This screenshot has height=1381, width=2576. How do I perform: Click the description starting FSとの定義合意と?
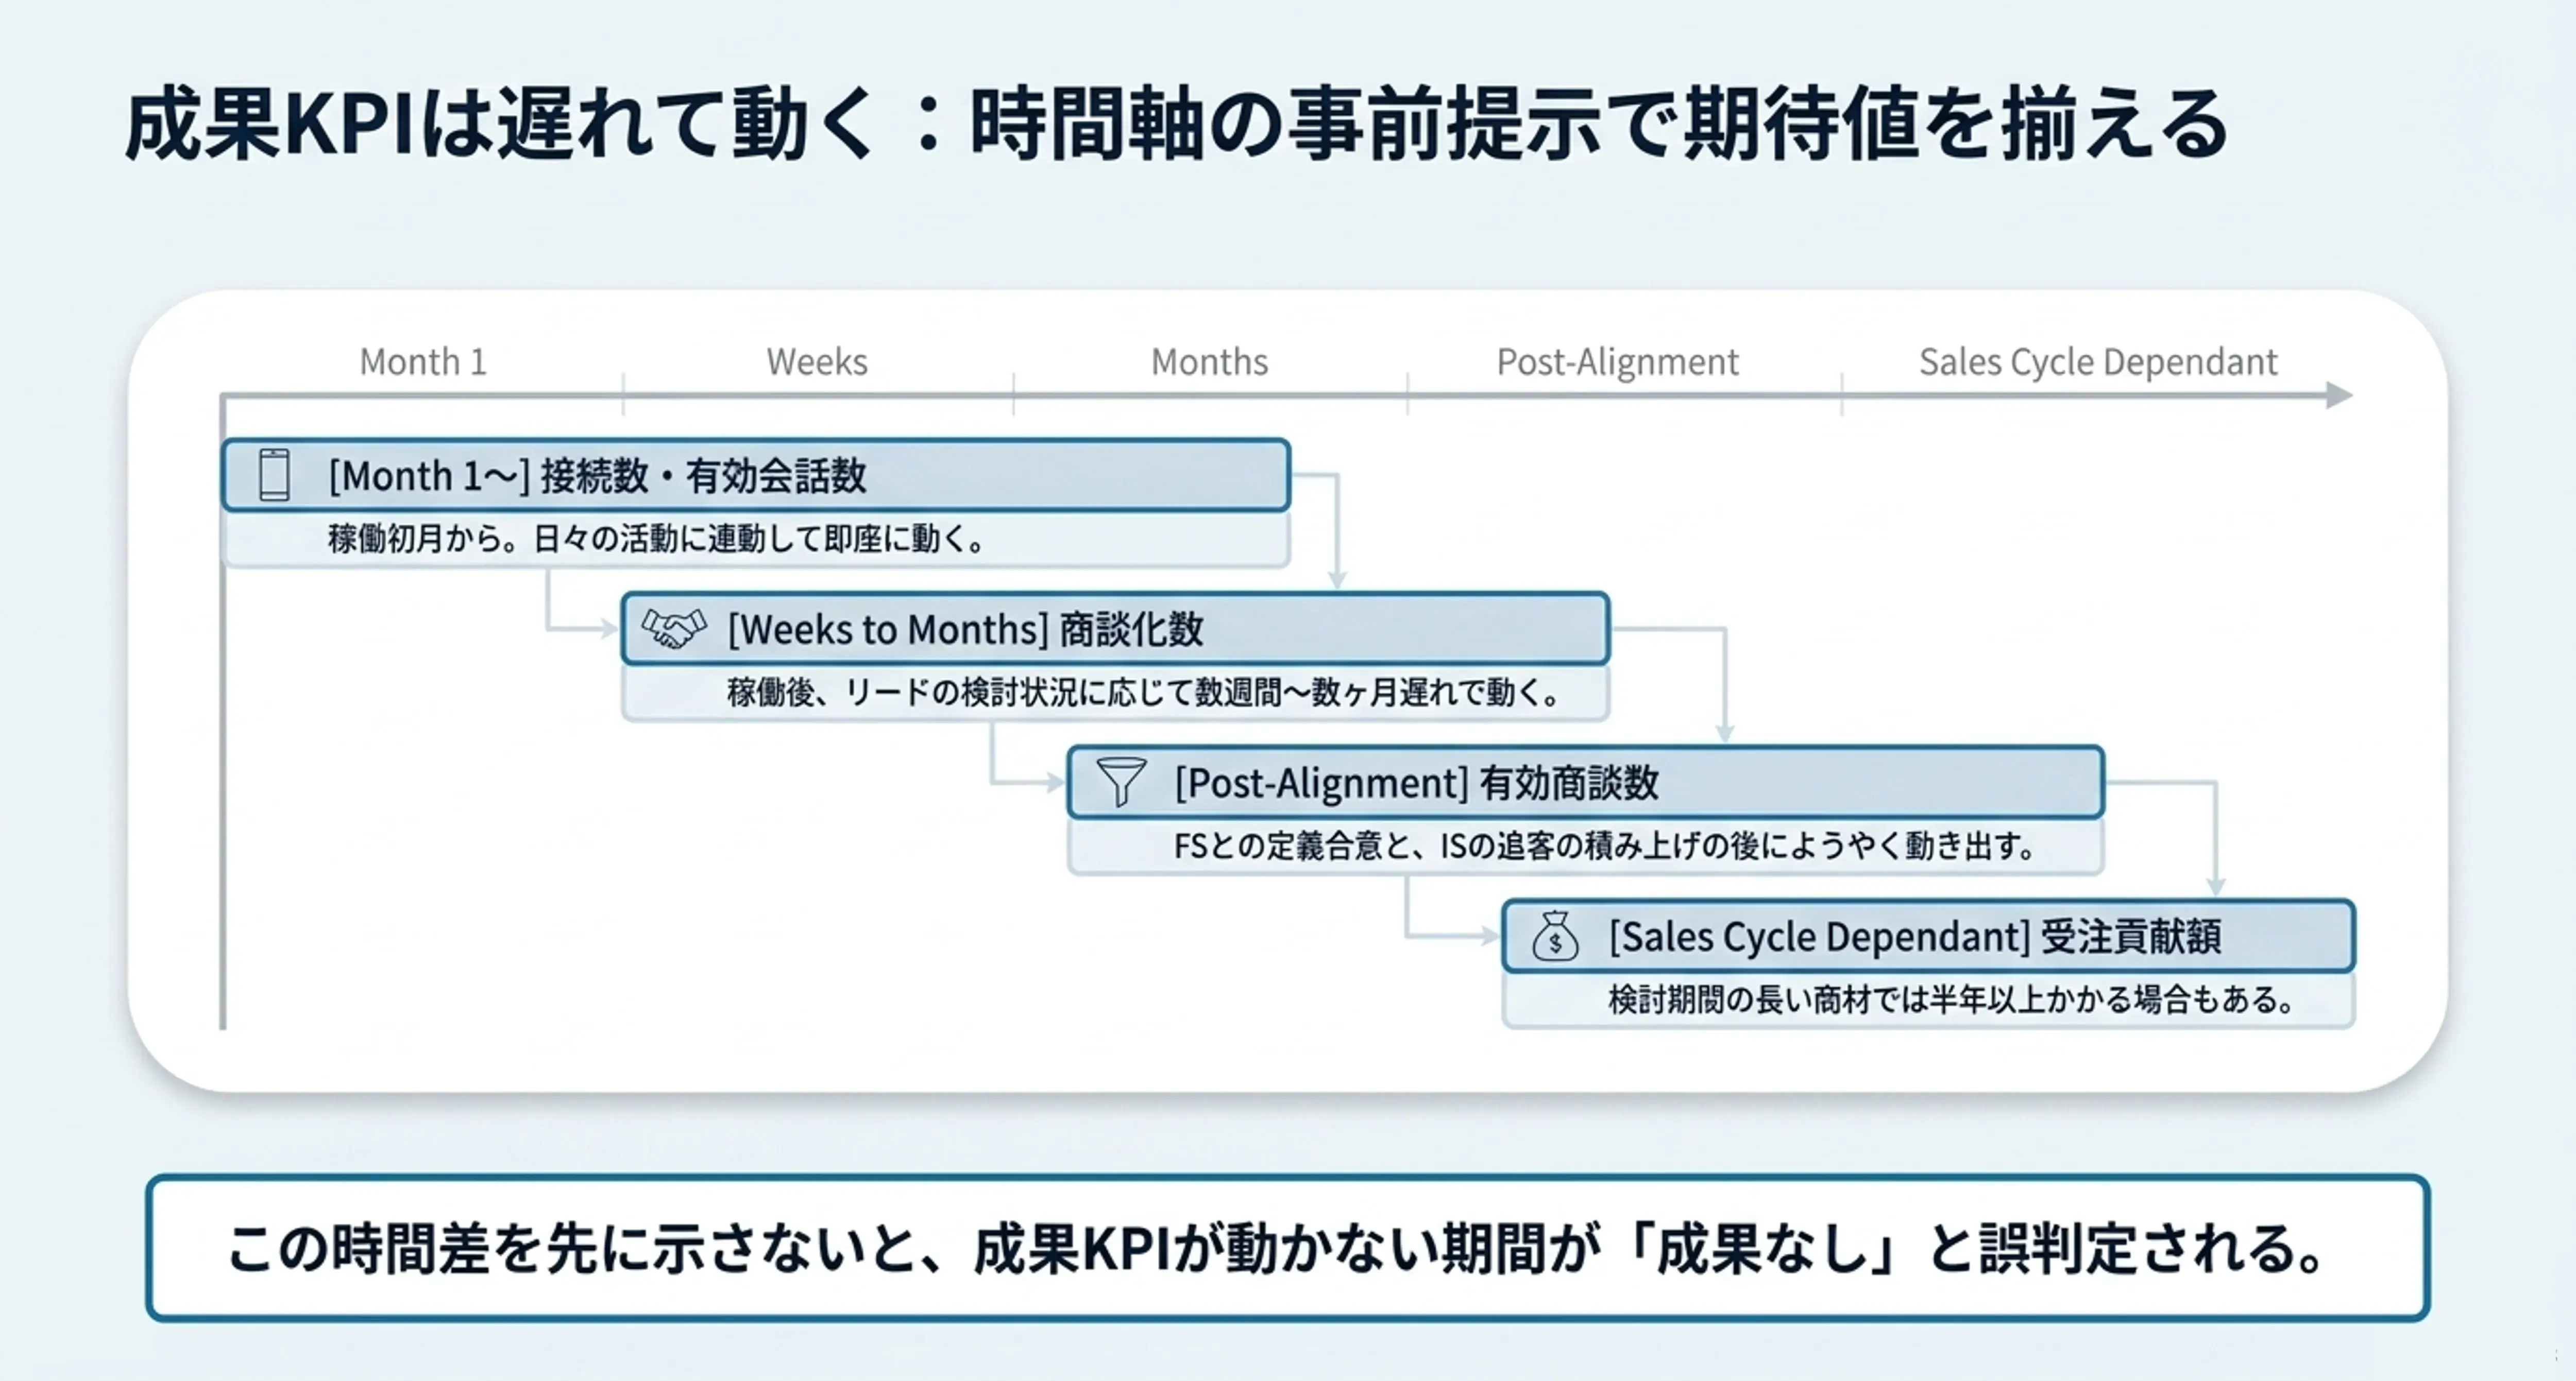[x=1605, y=847]
